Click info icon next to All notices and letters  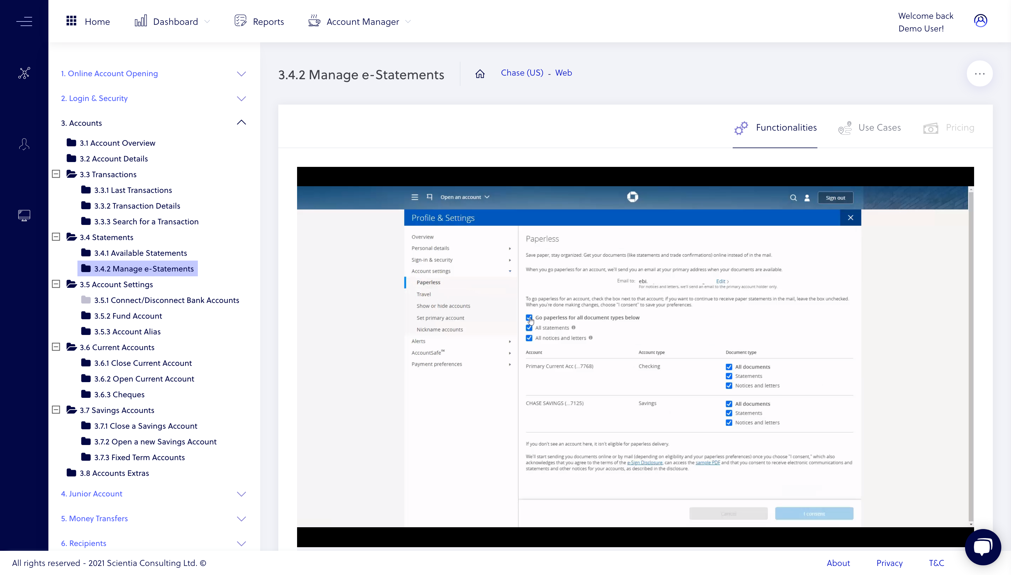(591, 338)
